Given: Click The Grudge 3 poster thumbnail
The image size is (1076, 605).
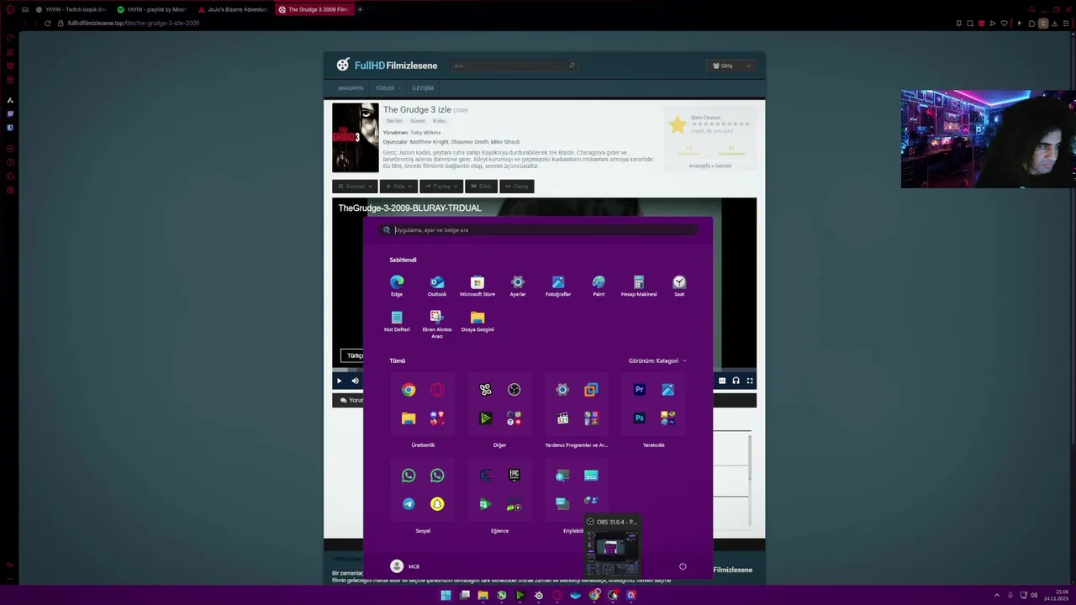Looking at the screenshot, I should point(356,138).
